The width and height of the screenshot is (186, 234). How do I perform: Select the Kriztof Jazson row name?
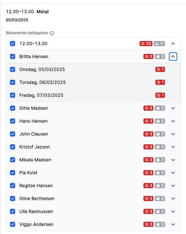34,147
